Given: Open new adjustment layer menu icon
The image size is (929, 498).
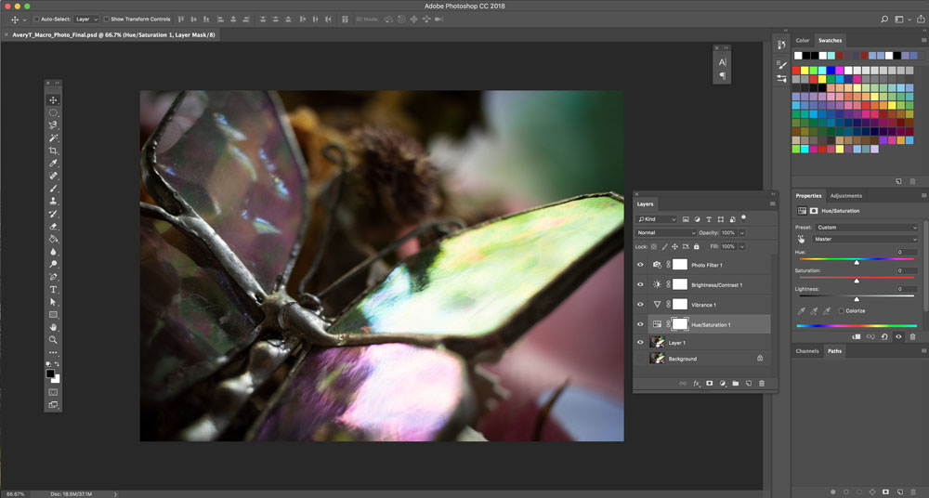Looking at the screenshot, I should 722,384.
